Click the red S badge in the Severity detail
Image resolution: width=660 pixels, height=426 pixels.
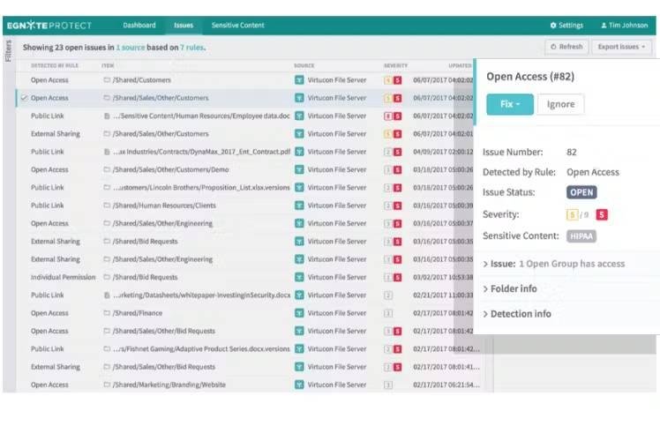click(602, 214)
